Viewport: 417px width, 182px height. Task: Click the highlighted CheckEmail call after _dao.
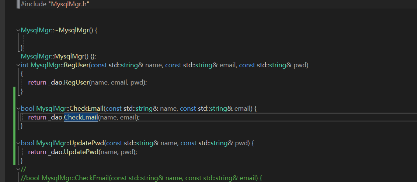coord(81,117)
